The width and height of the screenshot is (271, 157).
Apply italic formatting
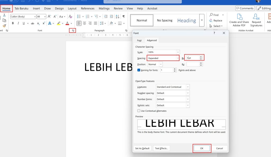click(x=18, y=23)
